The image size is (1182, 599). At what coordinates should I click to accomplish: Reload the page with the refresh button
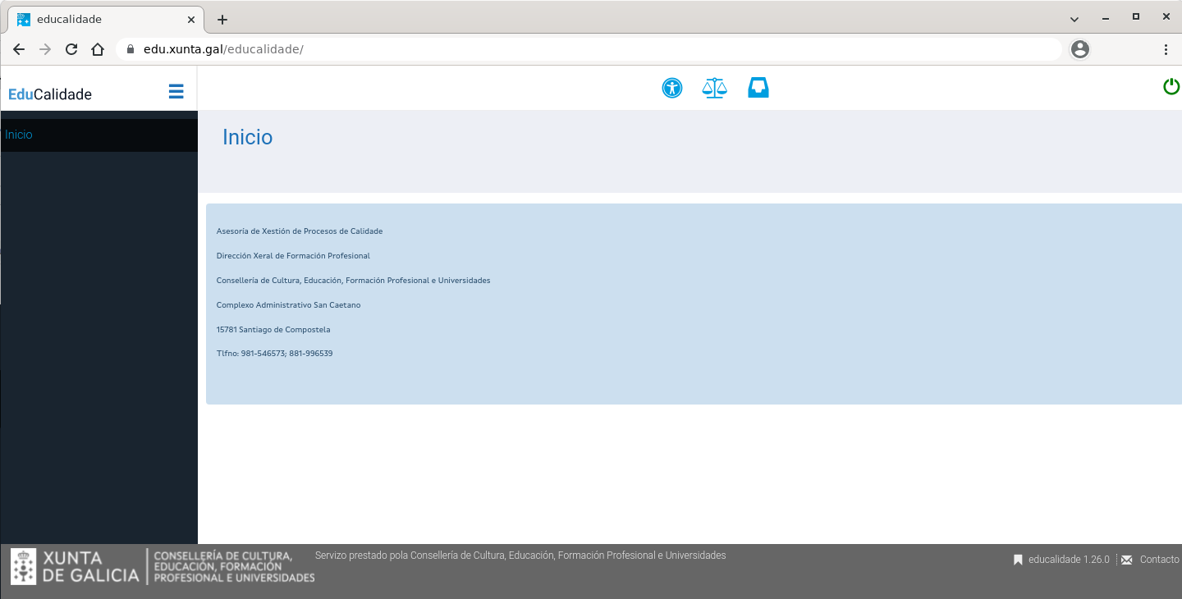click(71, 49)
